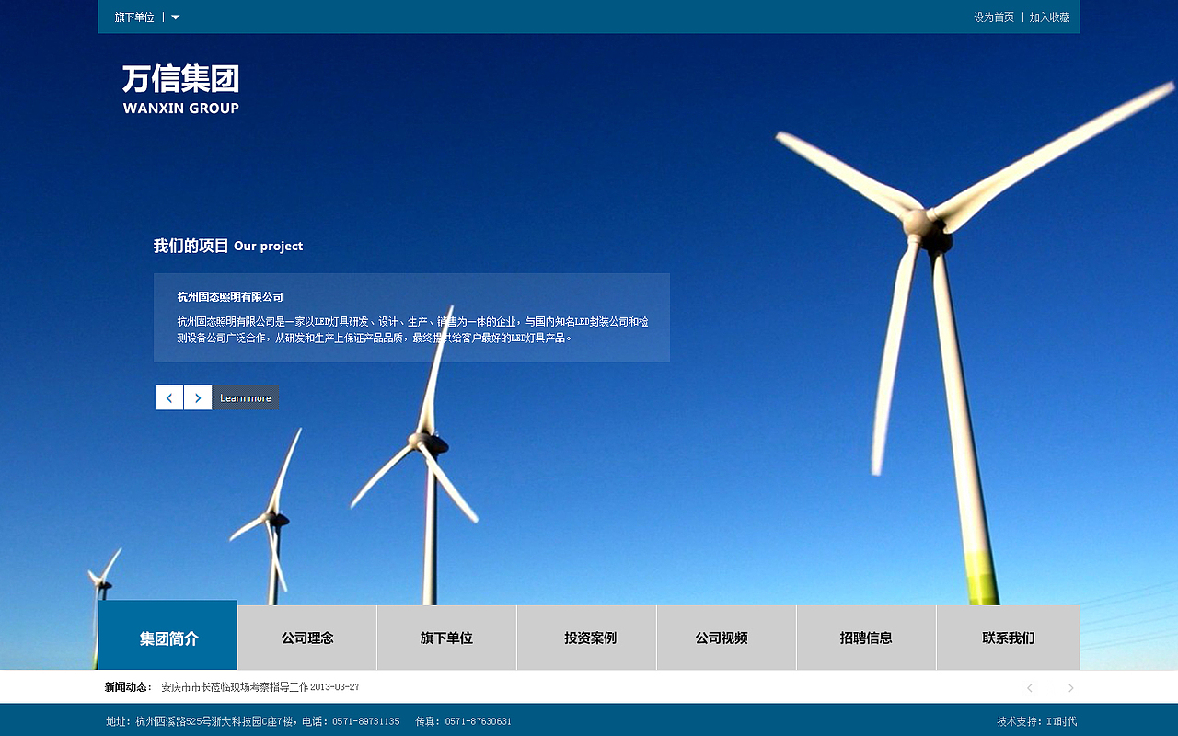Viewport: 1178px width, 736px height.
Task: Click the 我们的项目 Our project heading
Action: pos(228,246)
